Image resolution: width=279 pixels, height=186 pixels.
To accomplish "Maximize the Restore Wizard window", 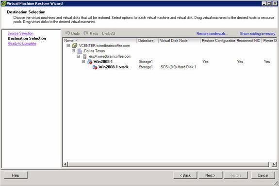I will [x=269, y=3].
